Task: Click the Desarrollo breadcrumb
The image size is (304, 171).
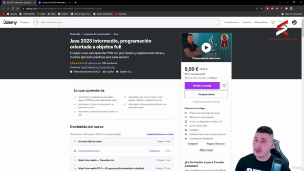Action: coord(75,34)
